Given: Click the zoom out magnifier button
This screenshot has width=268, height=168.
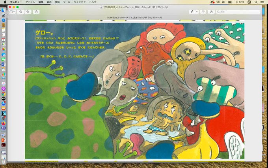Looking at the screenshot, I should 20,11.
